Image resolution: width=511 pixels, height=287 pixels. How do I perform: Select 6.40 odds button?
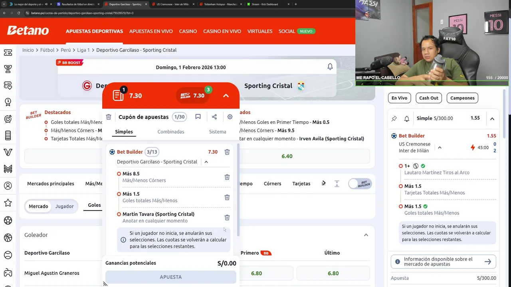(287, 156)
